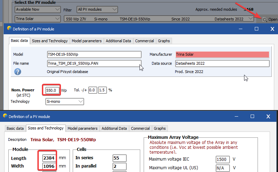Open Model parameters tab in upper window
The height and width of the screenshot is (172, 278).
(x=87, y=41)
